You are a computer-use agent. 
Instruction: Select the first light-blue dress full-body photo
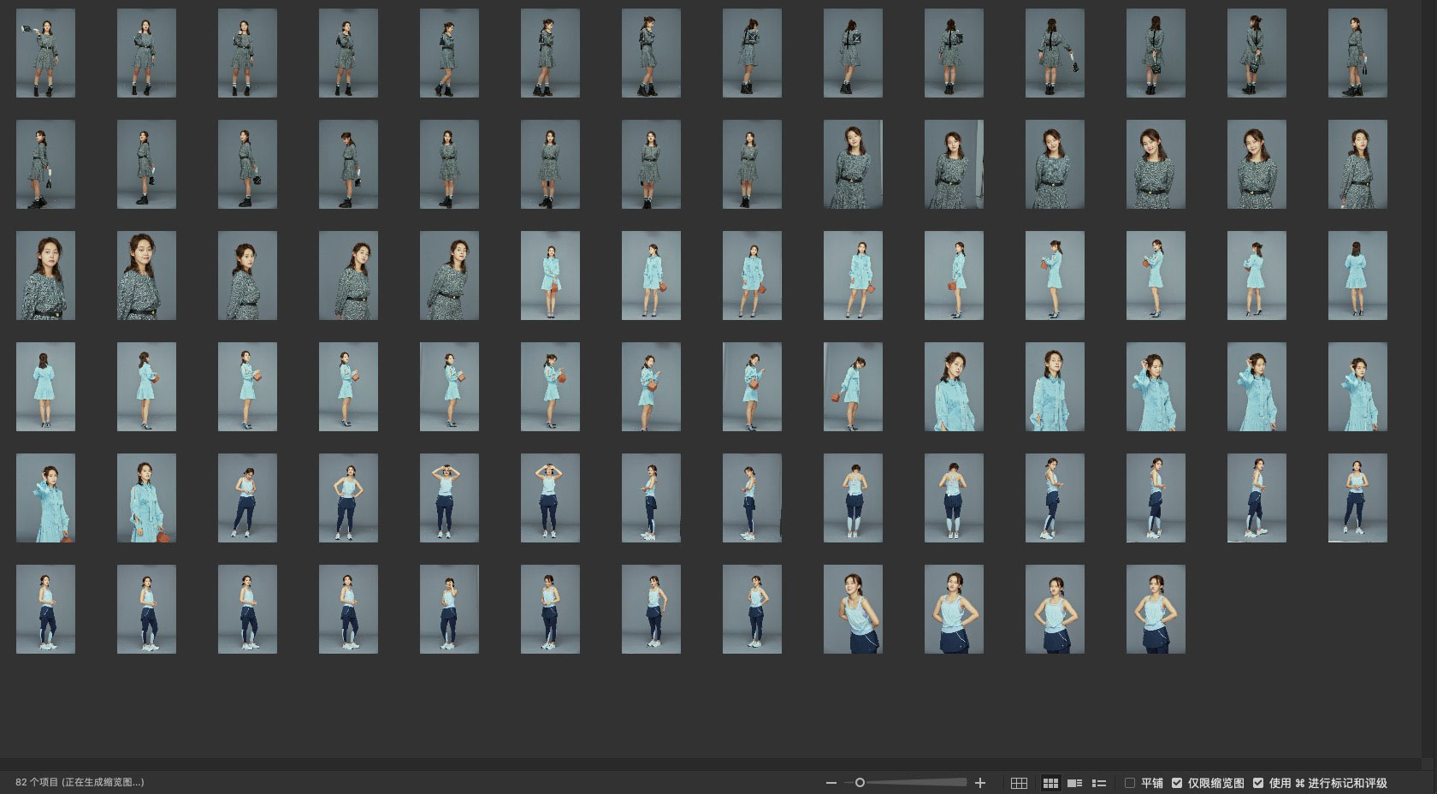pyautogui.click(x=550, y=276)
